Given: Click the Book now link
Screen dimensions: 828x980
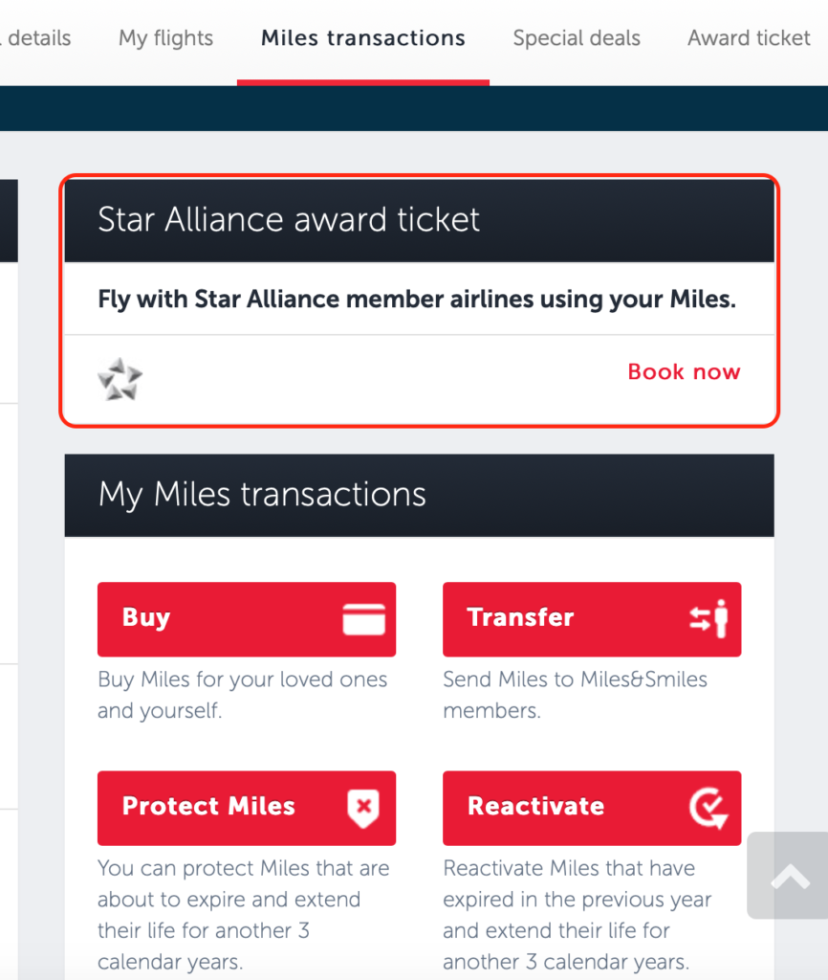Looking at the screenshot, I should click(x=684, y=372).
